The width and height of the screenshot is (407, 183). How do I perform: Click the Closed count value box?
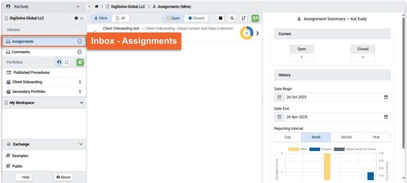tap(363, 57)
